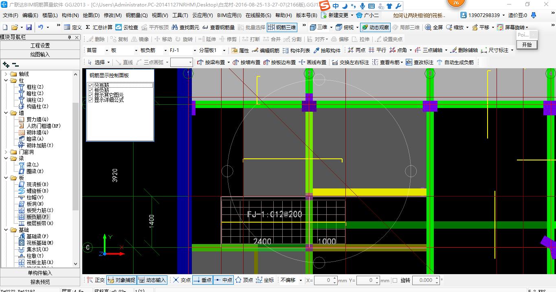This screenshot has width=556, height=292.
Task: Select 按板边布置 place by slab edge
Action: [x=279, y=62]
